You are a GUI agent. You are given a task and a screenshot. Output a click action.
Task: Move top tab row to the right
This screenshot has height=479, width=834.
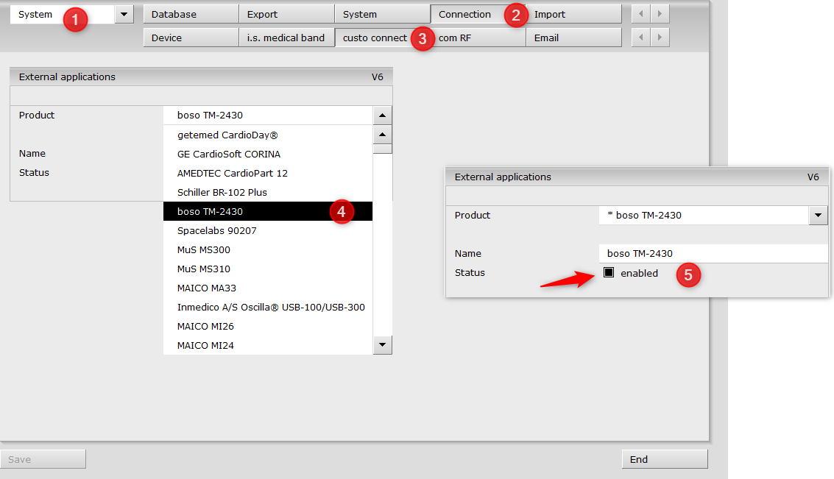(660, 14)
